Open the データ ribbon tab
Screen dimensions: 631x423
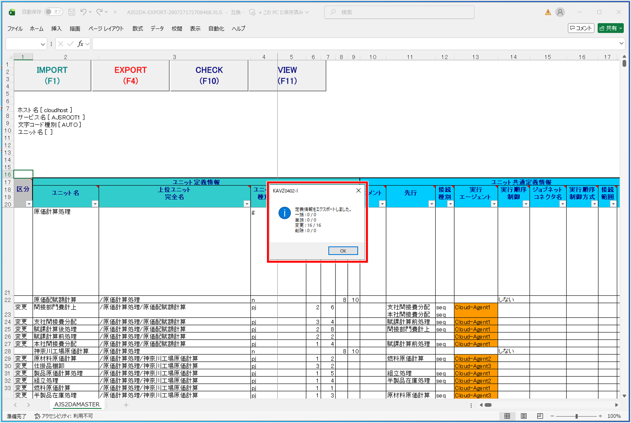(157, 28)
